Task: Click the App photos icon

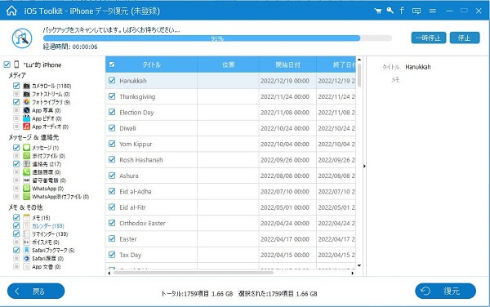Action: click(x=27, y=110)
